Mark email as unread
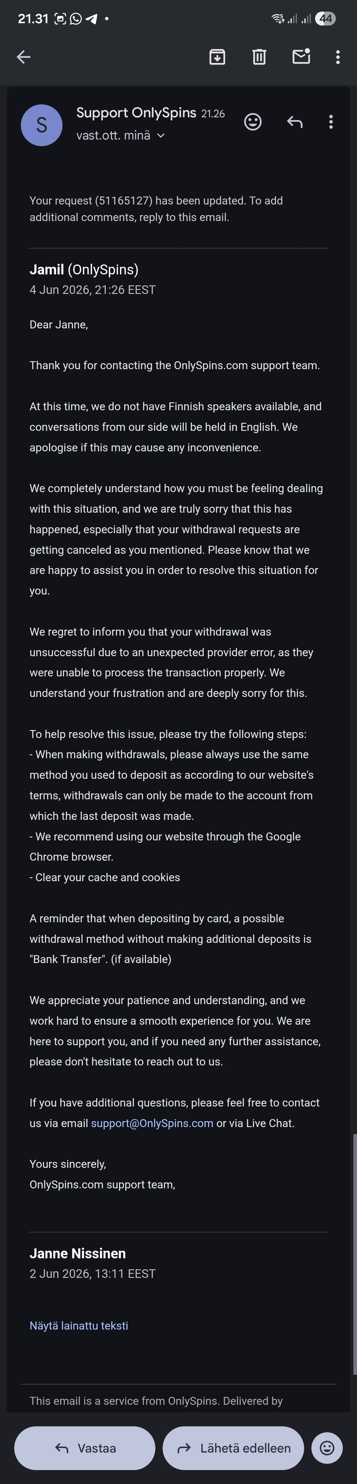Screen dimensions: 357x1484 302,56
